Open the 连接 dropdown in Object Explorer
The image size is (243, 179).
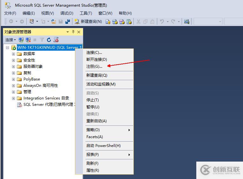click(10, 40)
